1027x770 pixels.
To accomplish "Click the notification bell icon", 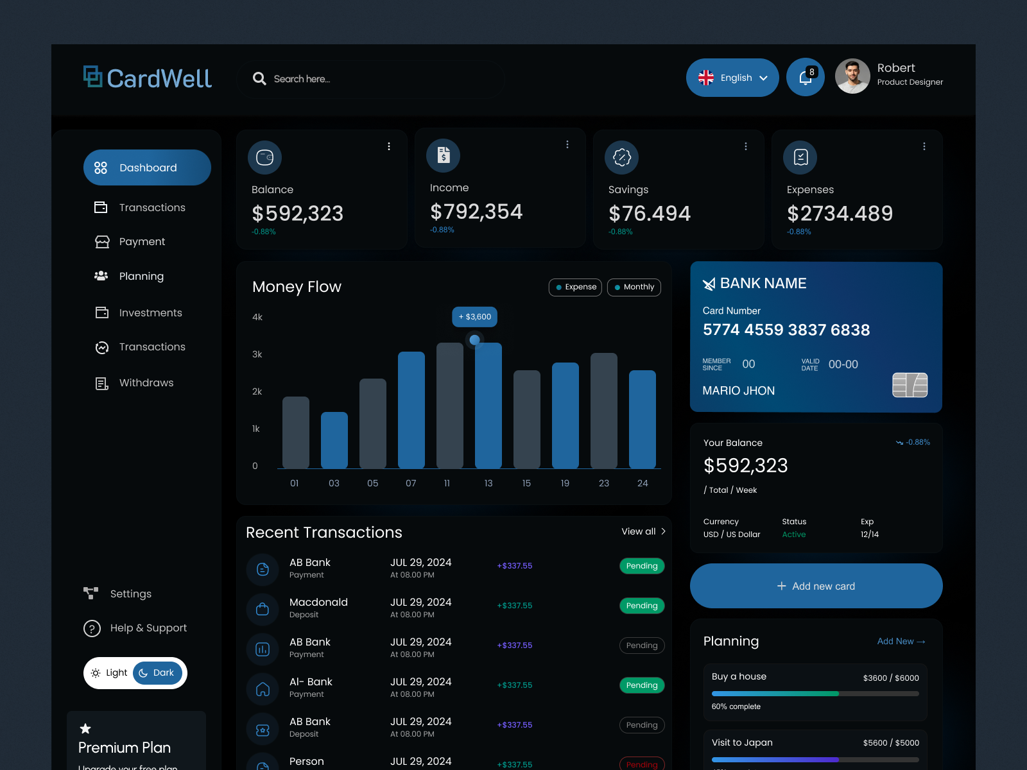I will pos(806,76).
